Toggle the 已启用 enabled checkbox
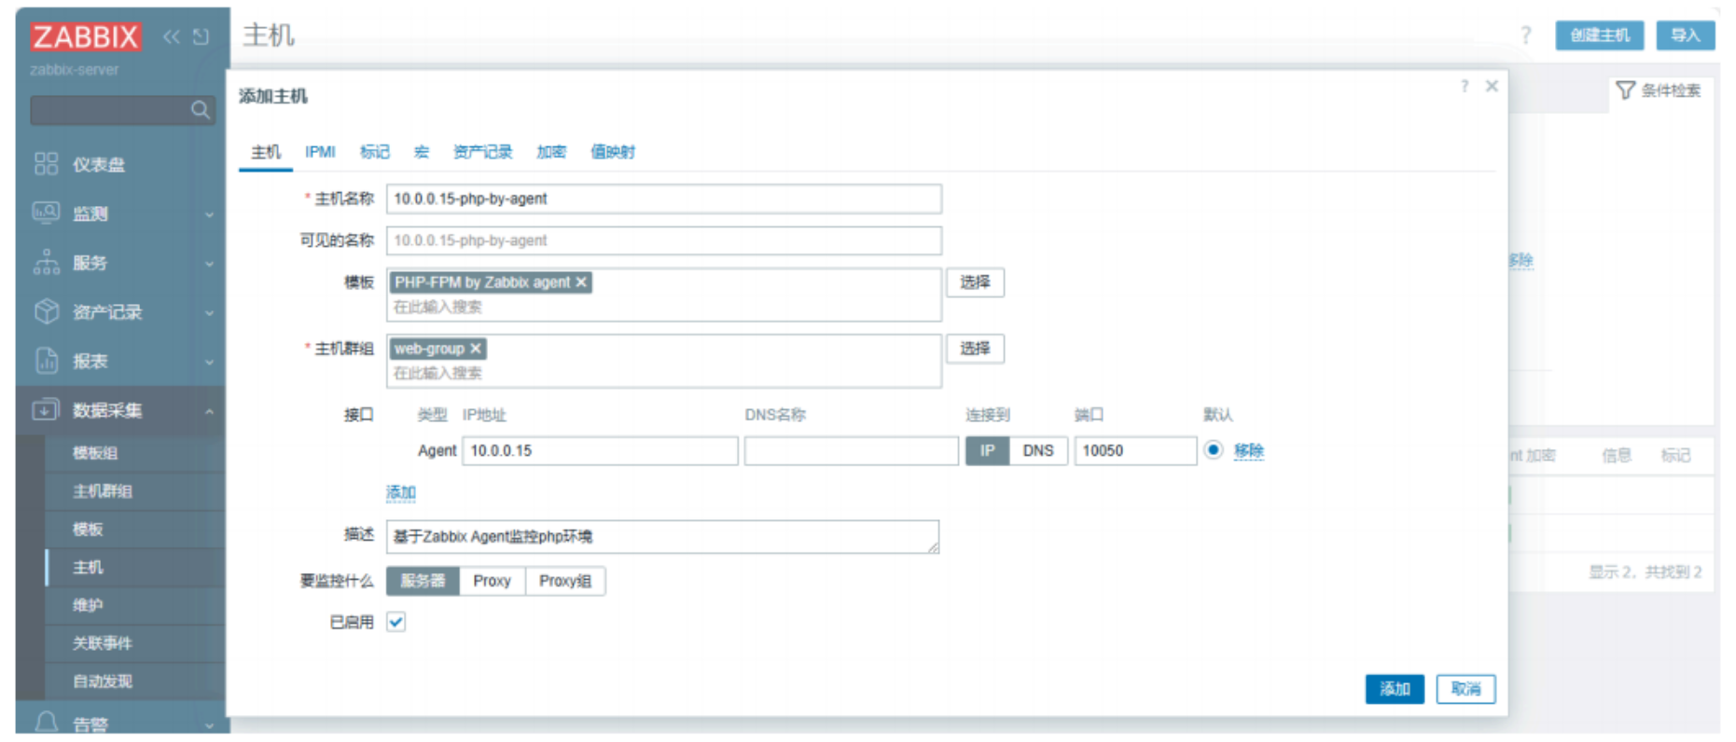Screen dimensions: 1736x742 (396, 622)
